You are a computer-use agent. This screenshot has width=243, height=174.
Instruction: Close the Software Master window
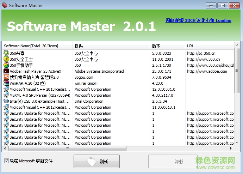click(x=235, y=5)
